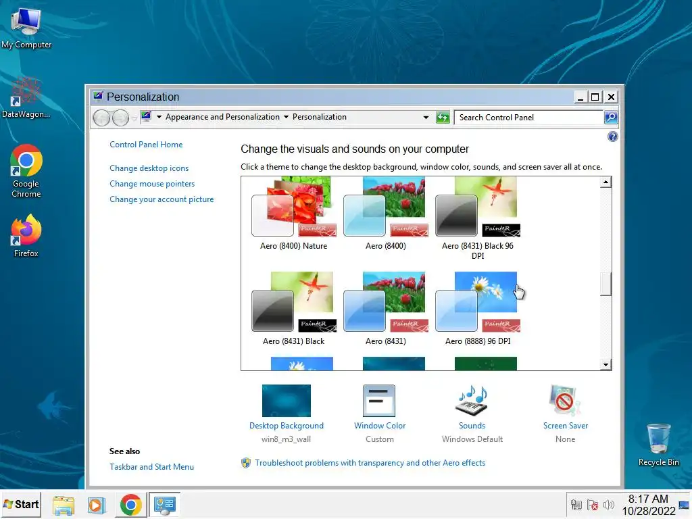Open the media player taskbar icon
Image resolution: width=692 pixels, height=519 pixels.
click(x=97, y=505)
